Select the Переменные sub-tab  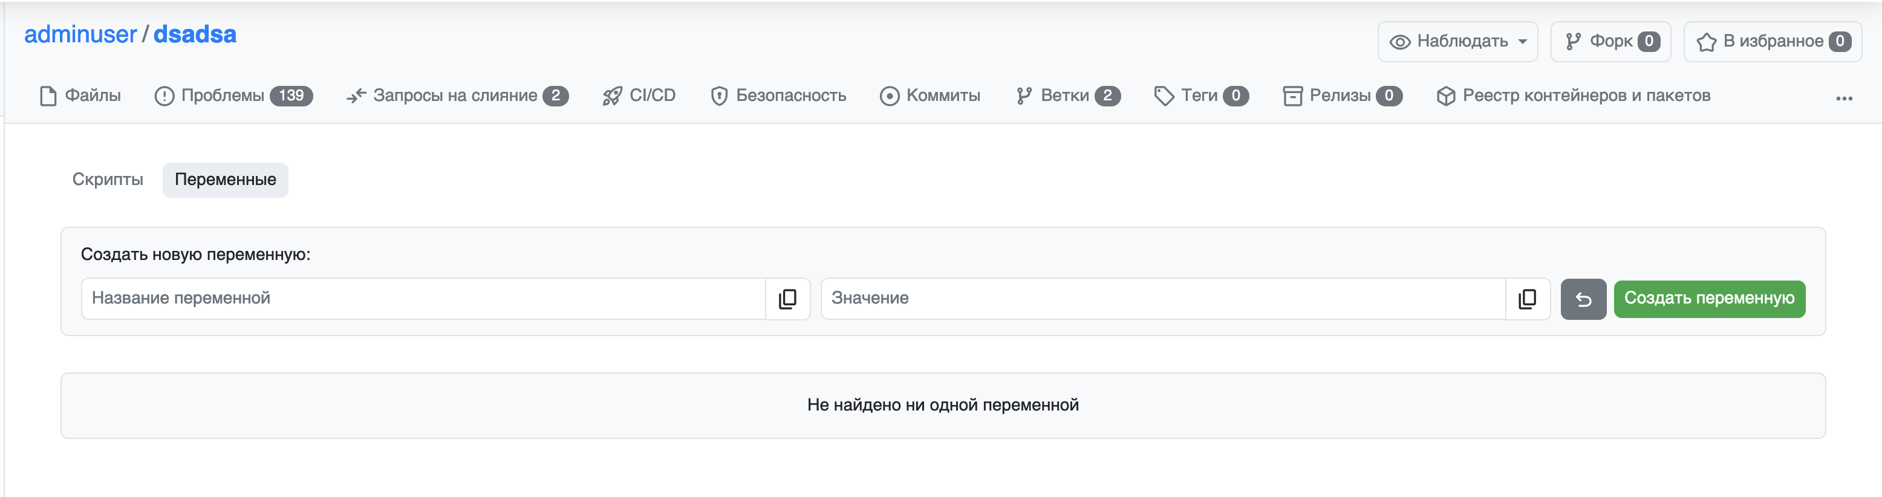[225, 180]
